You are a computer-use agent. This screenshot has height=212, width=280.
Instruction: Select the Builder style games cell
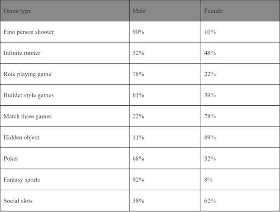click(x=29, y=95)
